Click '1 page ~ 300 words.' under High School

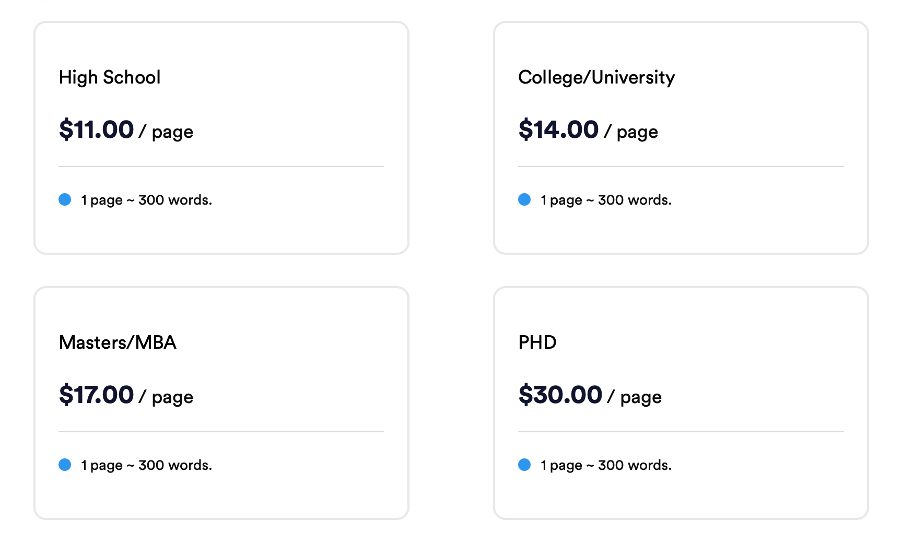point(147,200)
